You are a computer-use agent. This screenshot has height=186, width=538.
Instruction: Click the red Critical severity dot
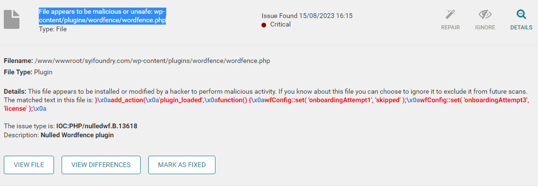(x=264, y=25)
